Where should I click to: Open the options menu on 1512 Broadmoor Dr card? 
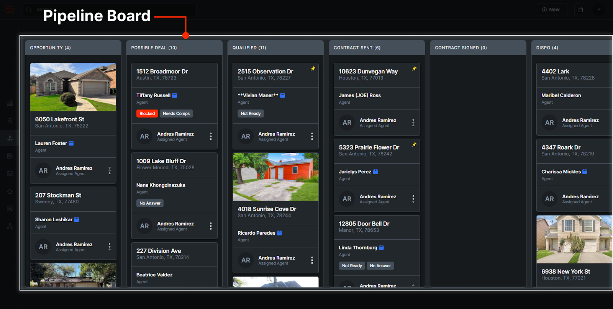click(211, 136)
